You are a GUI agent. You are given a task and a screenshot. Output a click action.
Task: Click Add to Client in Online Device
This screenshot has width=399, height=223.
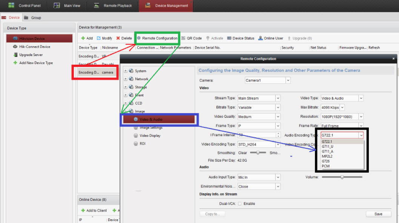coord(94,211)
